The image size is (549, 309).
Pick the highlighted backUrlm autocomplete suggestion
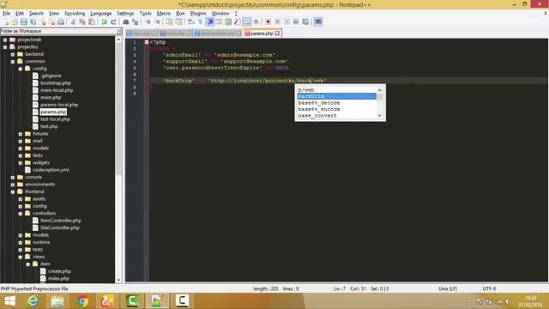336,96
